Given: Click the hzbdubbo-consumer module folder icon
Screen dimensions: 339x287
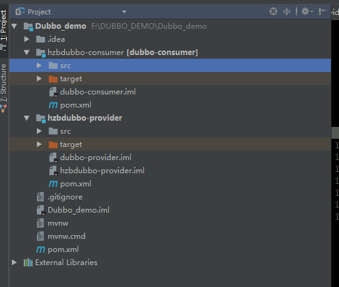Looking at the screenshot, I should click(x=41, y=53).
